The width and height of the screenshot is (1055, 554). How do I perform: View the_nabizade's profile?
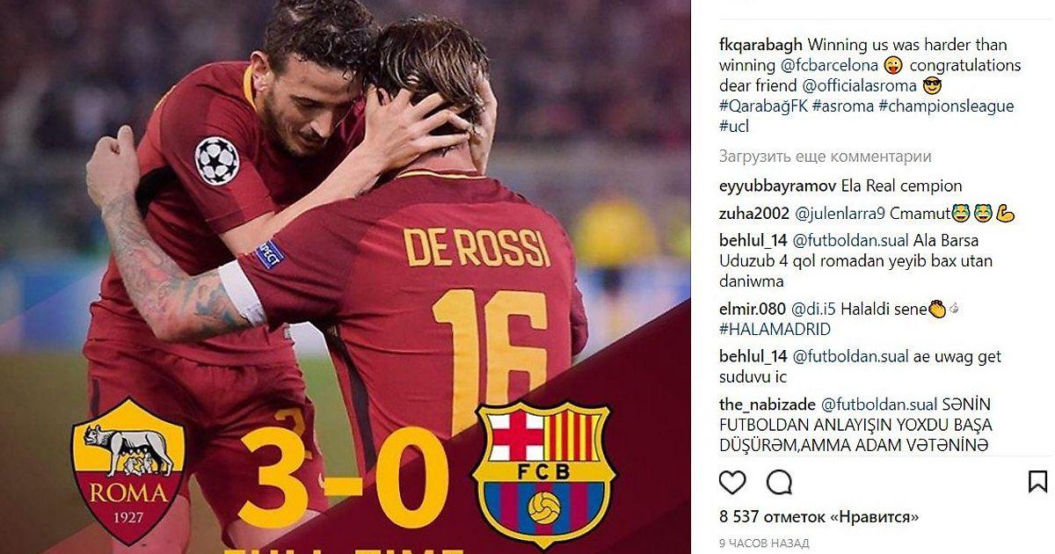click(768, 405)
